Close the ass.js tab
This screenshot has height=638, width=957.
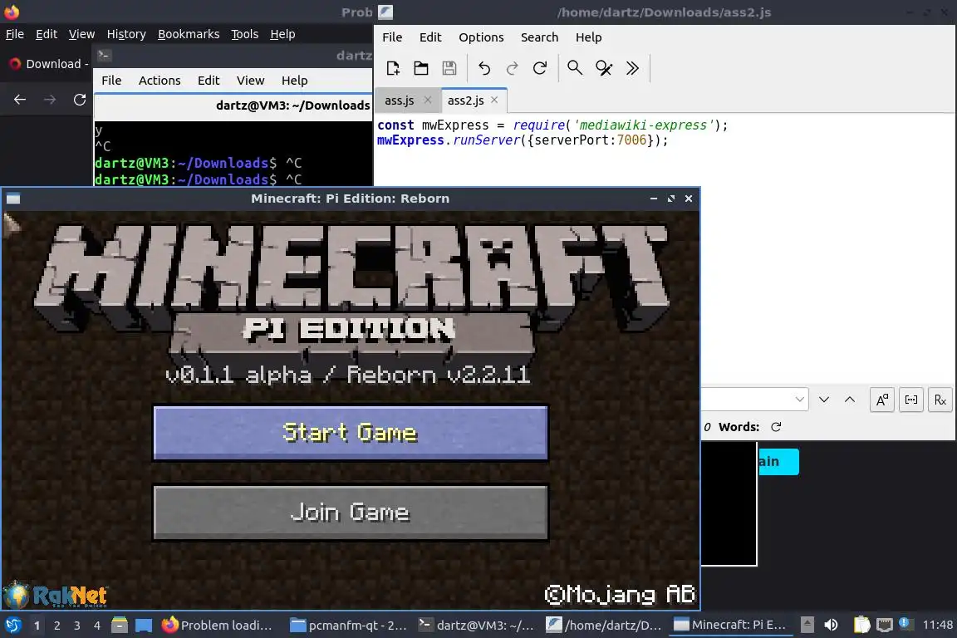(x=428, y=101)
